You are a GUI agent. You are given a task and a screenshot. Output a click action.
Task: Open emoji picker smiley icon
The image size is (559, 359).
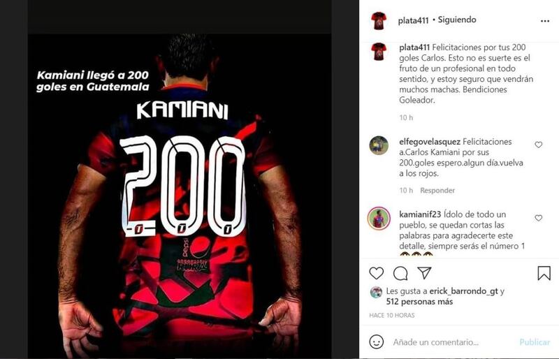click(x=376, y=342)
